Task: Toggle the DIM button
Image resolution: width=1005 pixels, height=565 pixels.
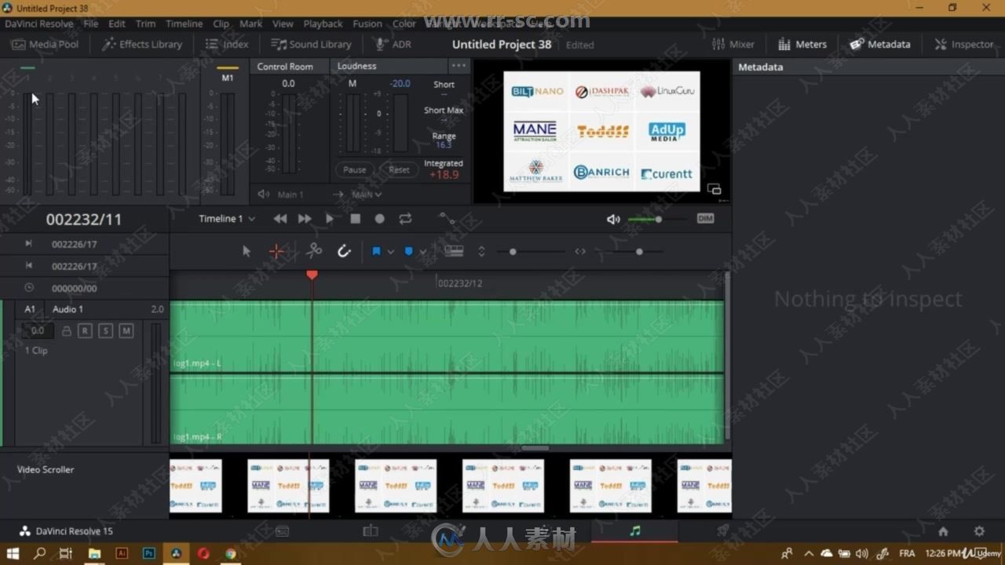Action: (705, 219)
